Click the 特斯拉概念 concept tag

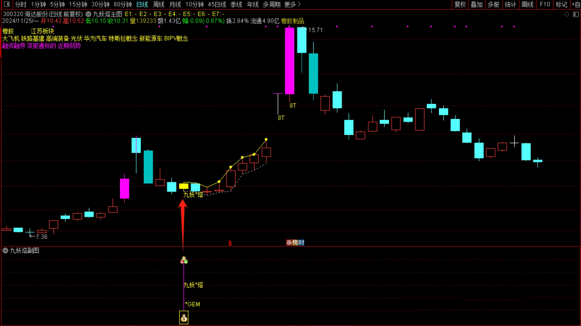pyautogui.click(x=123, y=39)
